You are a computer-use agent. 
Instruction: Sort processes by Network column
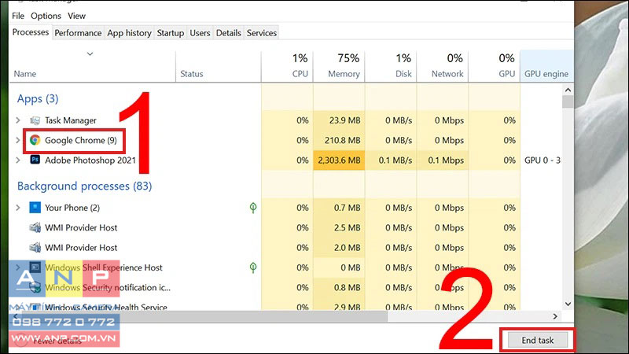(443, 66)
